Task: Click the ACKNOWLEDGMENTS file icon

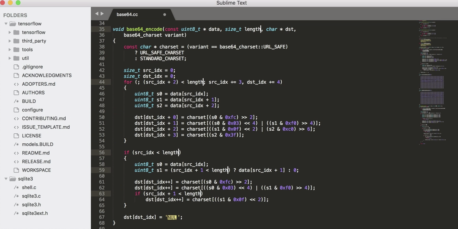Action: tap(17, 75)
